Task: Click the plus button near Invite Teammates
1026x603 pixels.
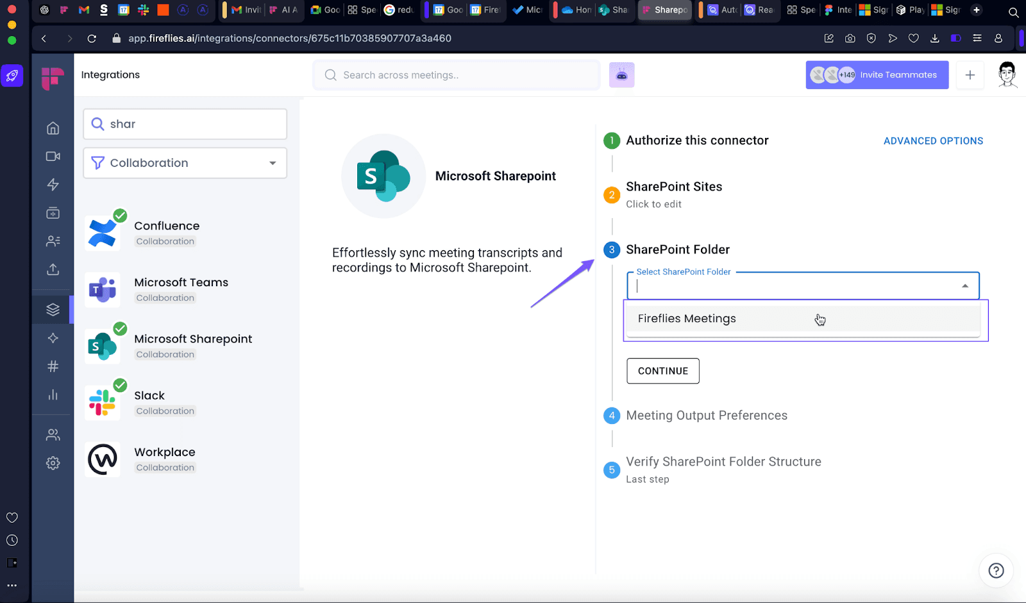Action: coord(970,75)
